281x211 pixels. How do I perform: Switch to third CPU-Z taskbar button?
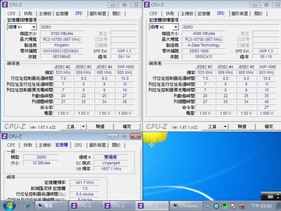pos(152,206)
